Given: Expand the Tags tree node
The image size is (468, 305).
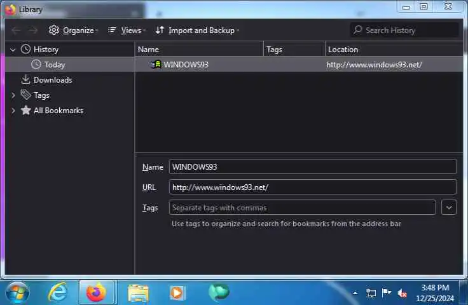Looking at the screenshot, I should pyautogui.click(x=13, y=95).
